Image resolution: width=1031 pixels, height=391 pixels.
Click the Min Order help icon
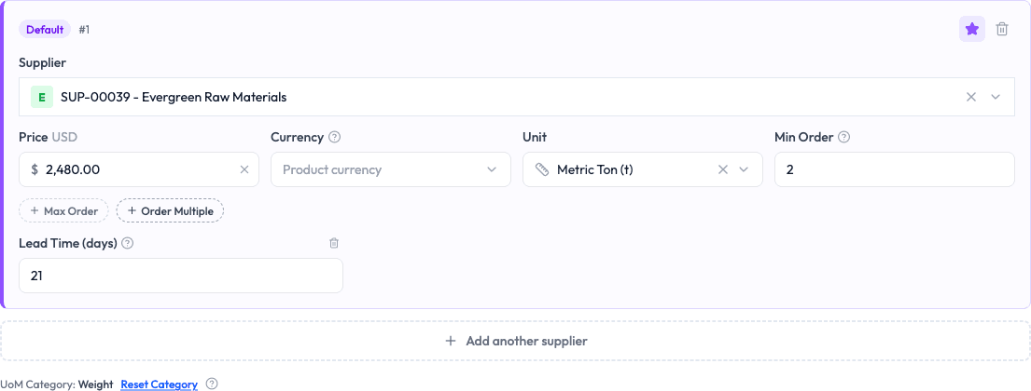844,137
